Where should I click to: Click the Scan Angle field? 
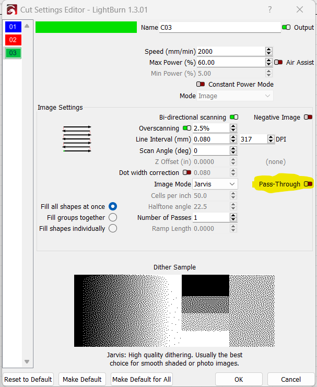(211, 150)
